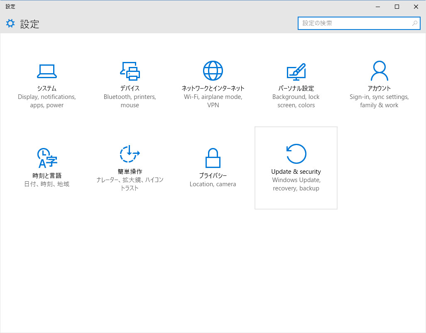Open the システム laptop icon
Viewport: 426px width, 333px height.
tap(47, 71)
